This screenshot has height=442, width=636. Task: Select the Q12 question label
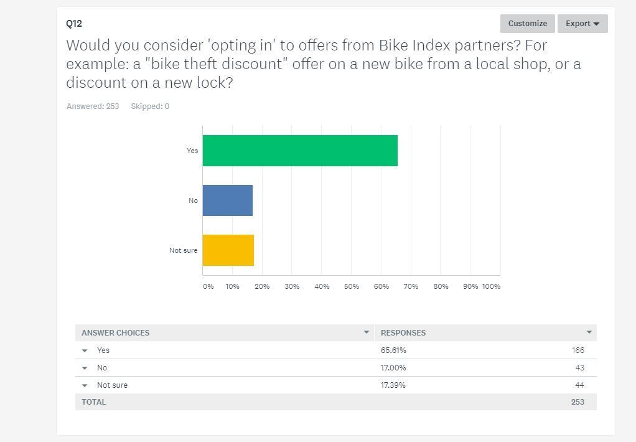tap(74, 24)
